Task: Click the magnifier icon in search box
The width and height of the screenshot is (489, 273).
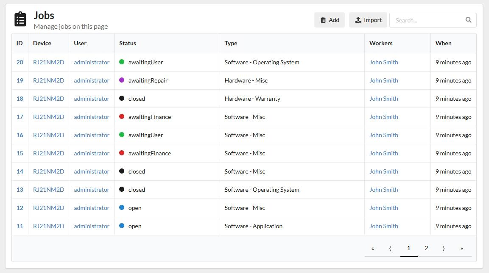Action: [468, 20]
